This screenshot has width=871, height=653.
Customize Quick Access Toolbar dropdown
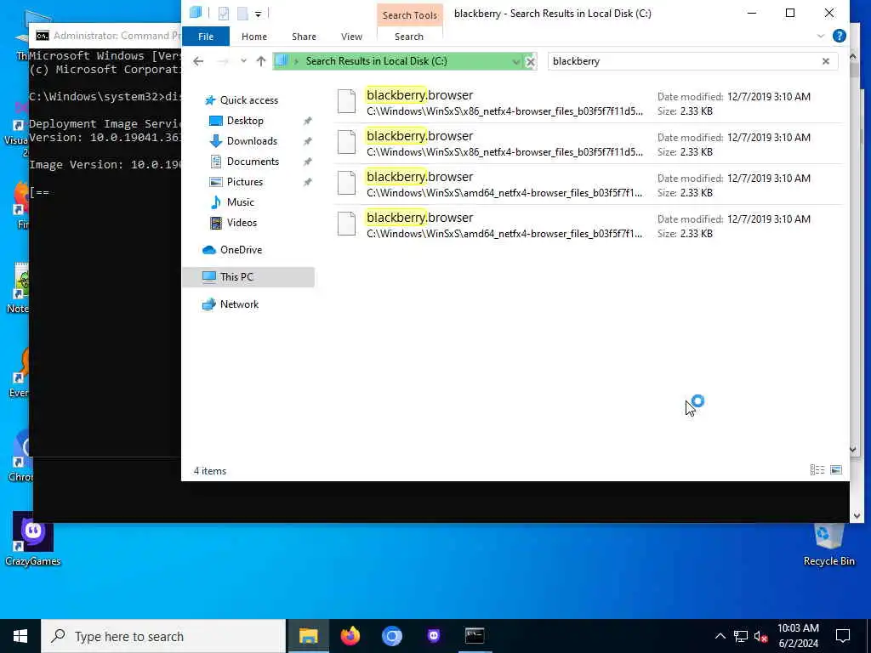[259, 14]
